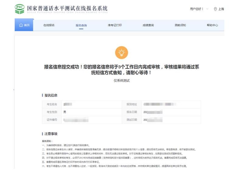Expand the 用户您好 dropdown arrow
Viewport: 234px width, 179px height.
coord(207,9)
